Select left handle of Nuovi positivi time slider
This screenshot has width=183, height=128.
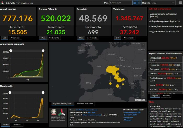10,92
